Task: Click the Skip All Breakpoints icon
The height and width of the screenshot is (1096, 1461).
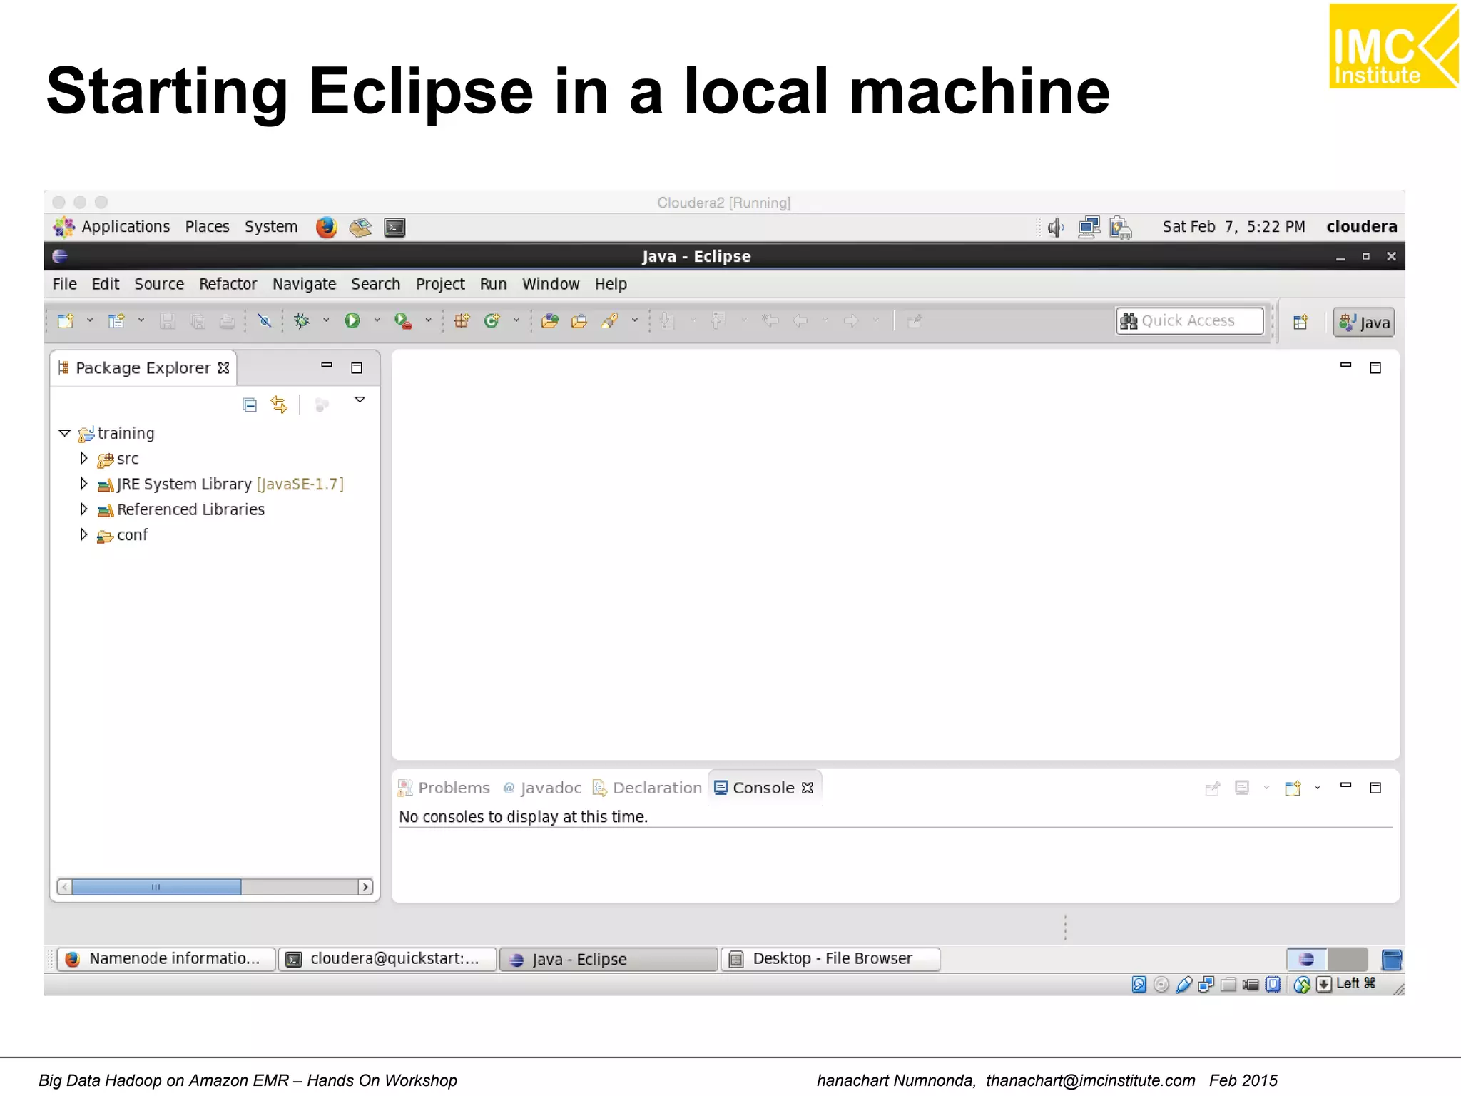Action: tap(264, 321)
